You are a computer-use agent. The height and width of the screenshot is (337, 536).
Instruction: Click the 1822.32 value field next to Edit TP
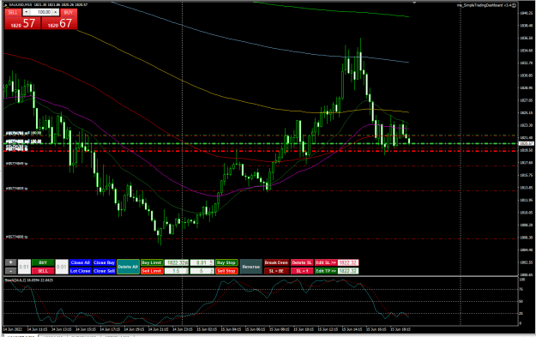pyautogui.click(x=348, y=271)
